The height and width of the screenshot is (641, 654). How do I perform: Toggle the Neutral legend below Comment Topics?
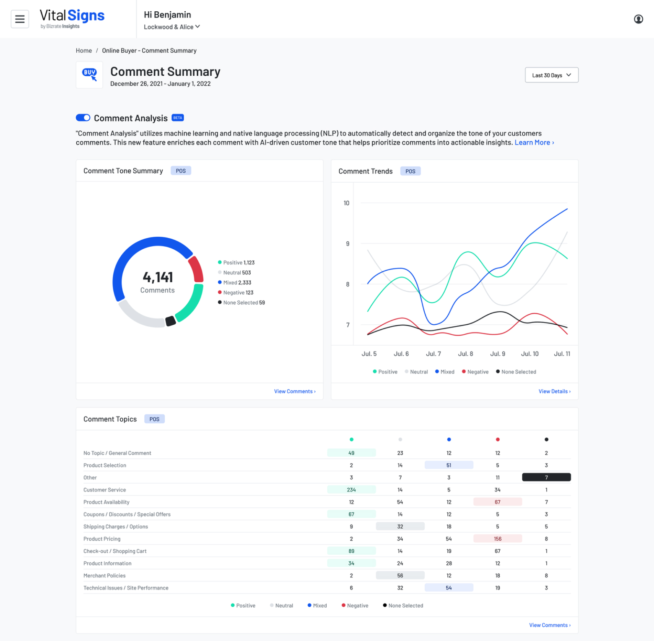click(x=281, y=605)
